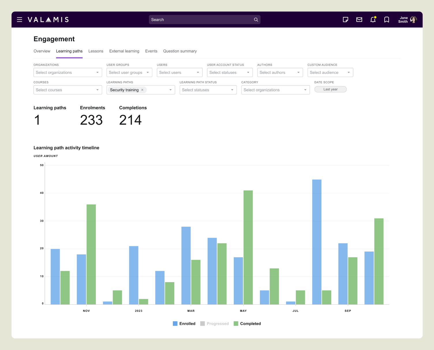Viewport: 434px width, 350px height.
Task: Click the Jane Smith user name
Action: pos(403,20)
